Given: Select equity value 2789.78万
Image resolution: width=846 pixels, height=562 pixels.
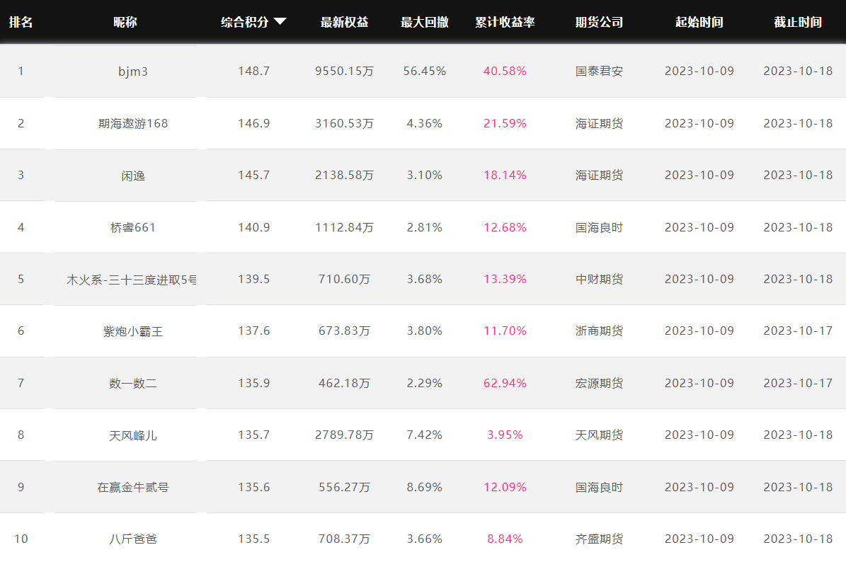Looking at the screenshot, I should coord(344,435).
